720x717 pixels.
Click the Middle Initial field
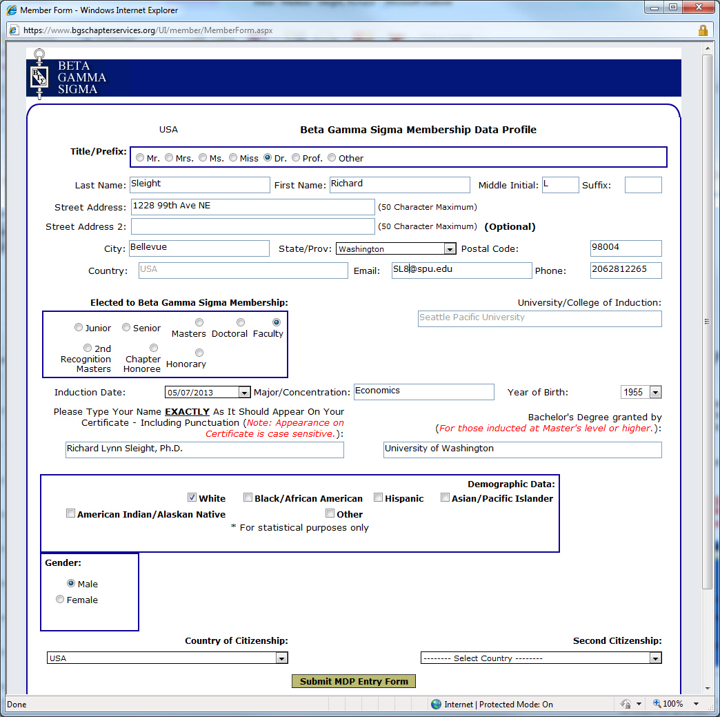[x=560, y=185]
